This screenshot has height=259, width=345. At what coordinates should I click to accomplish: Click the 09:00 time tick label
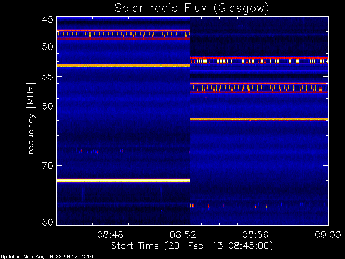328,235
